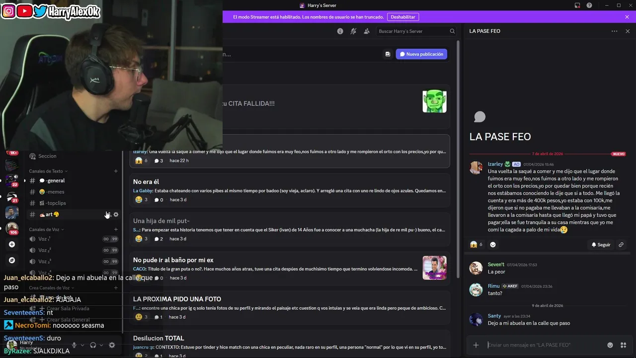This screenshot has height=358, width=636.
Task: Open the apps icon in message box
Action: pyautogui.click(x=624, y=345)
